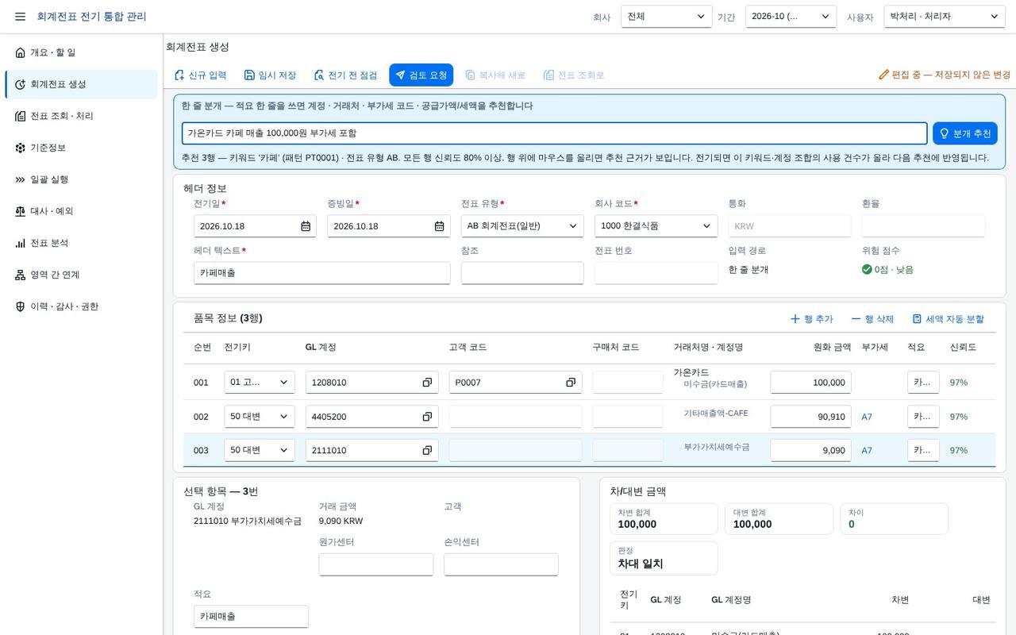Click the 미수금(카드매출) account name text
Viewport: 1016px width, 635px height.
click(x=715, y=384)
